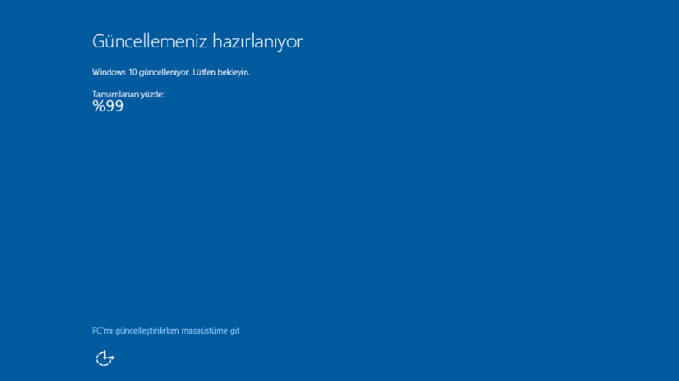Select the 'Güncellemeniz hazırlanıyor' heading
679x381 pixels.
tap(197, 41)
